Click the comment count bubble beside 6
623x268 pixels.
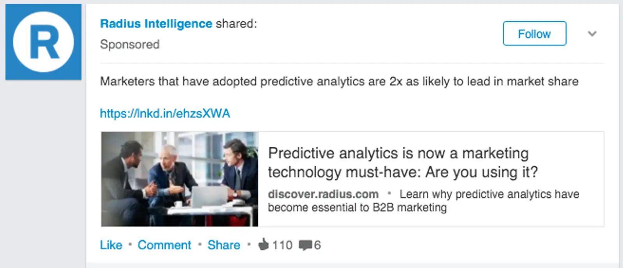pos(306,244)
